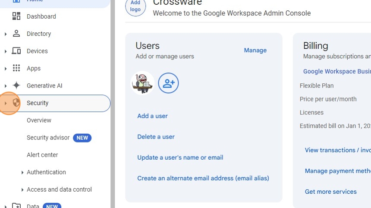Open Security Overview submenu item

[x=39, y=120]
